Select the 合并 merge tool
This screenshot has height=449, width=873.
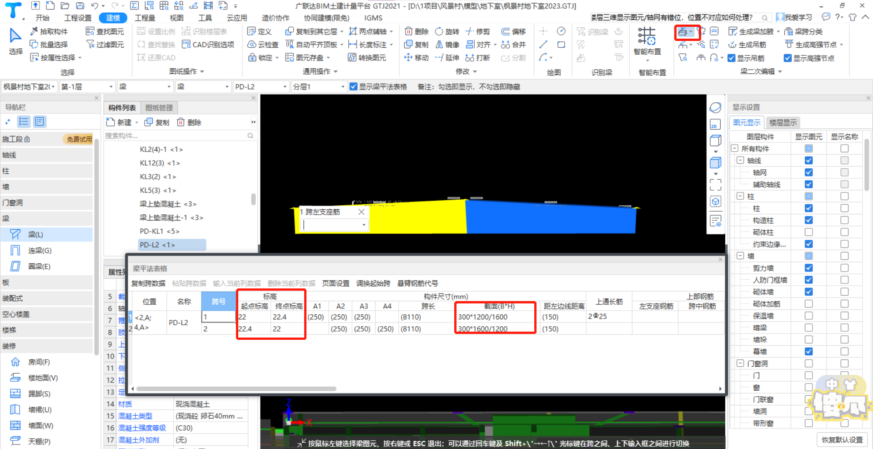tap(514, 45)
